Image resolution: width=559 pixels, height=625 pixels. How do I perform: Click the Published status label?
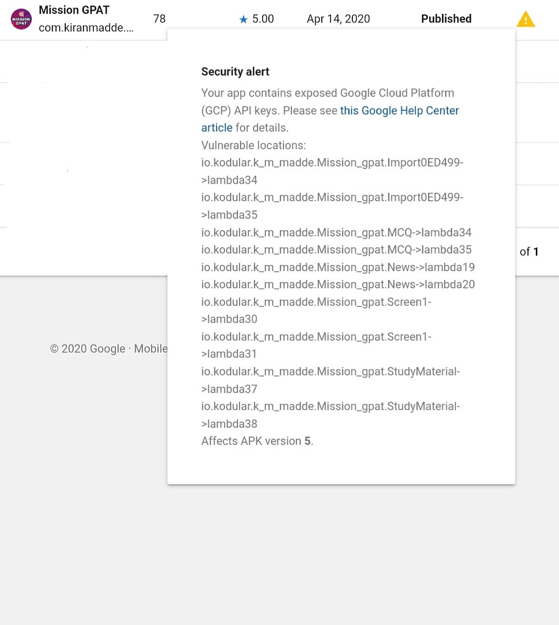(446, 19)
